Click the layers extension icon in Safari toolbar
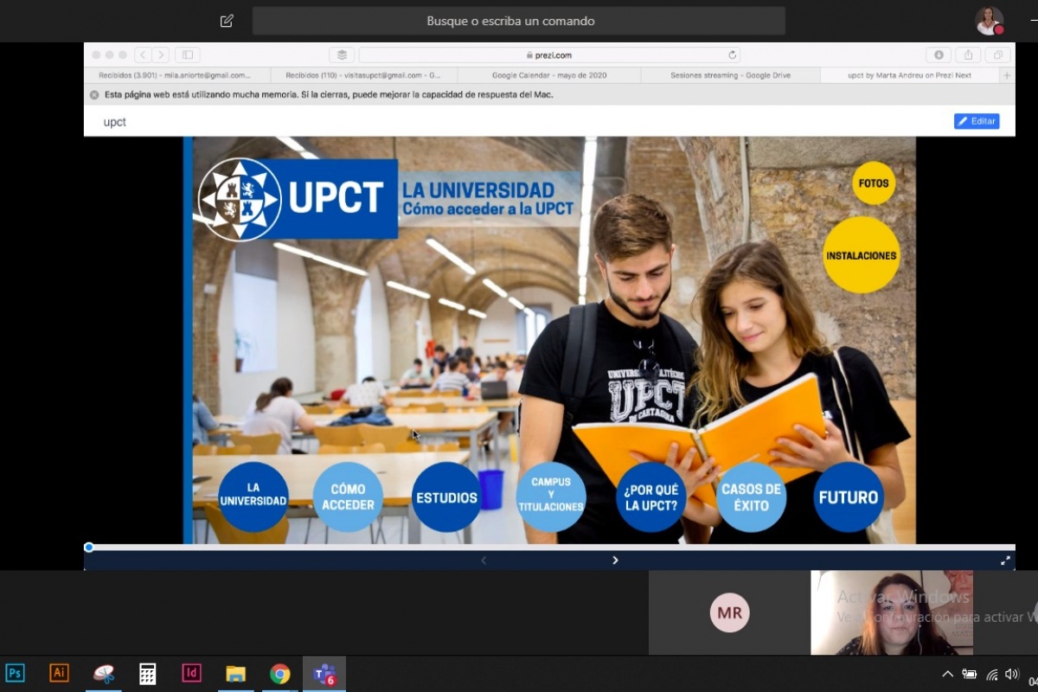This screenshot has width=1038, height=692. click(342, 54)
